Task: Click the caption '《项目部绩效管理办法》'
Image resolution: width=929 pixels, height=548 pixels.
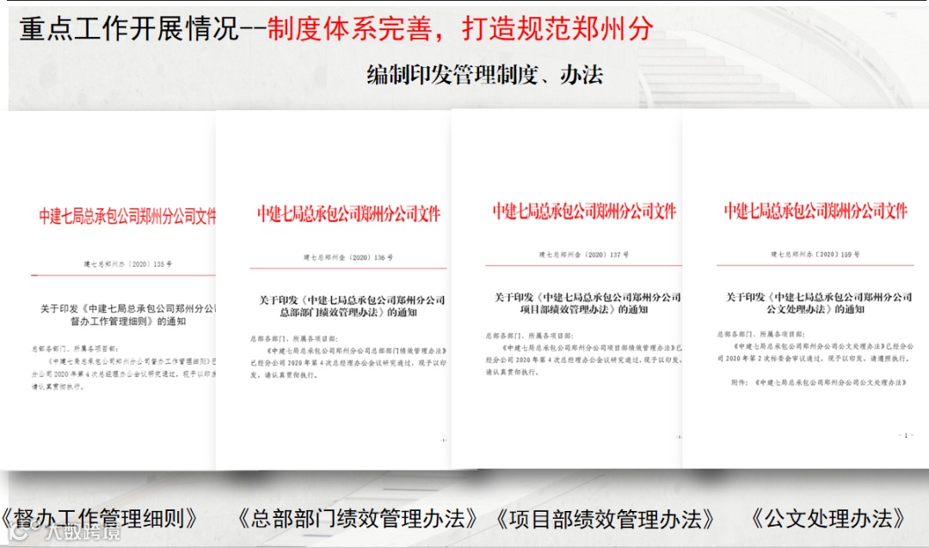Action: click(606, 519)
